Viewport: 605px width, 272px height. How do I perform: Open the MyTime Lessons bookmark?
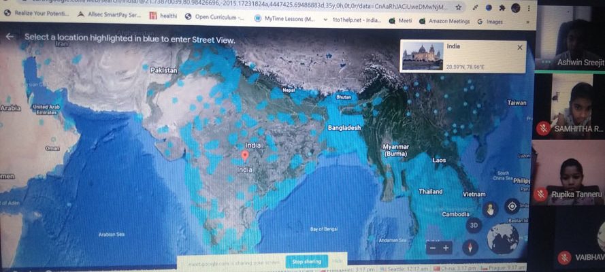pos(284,18)
